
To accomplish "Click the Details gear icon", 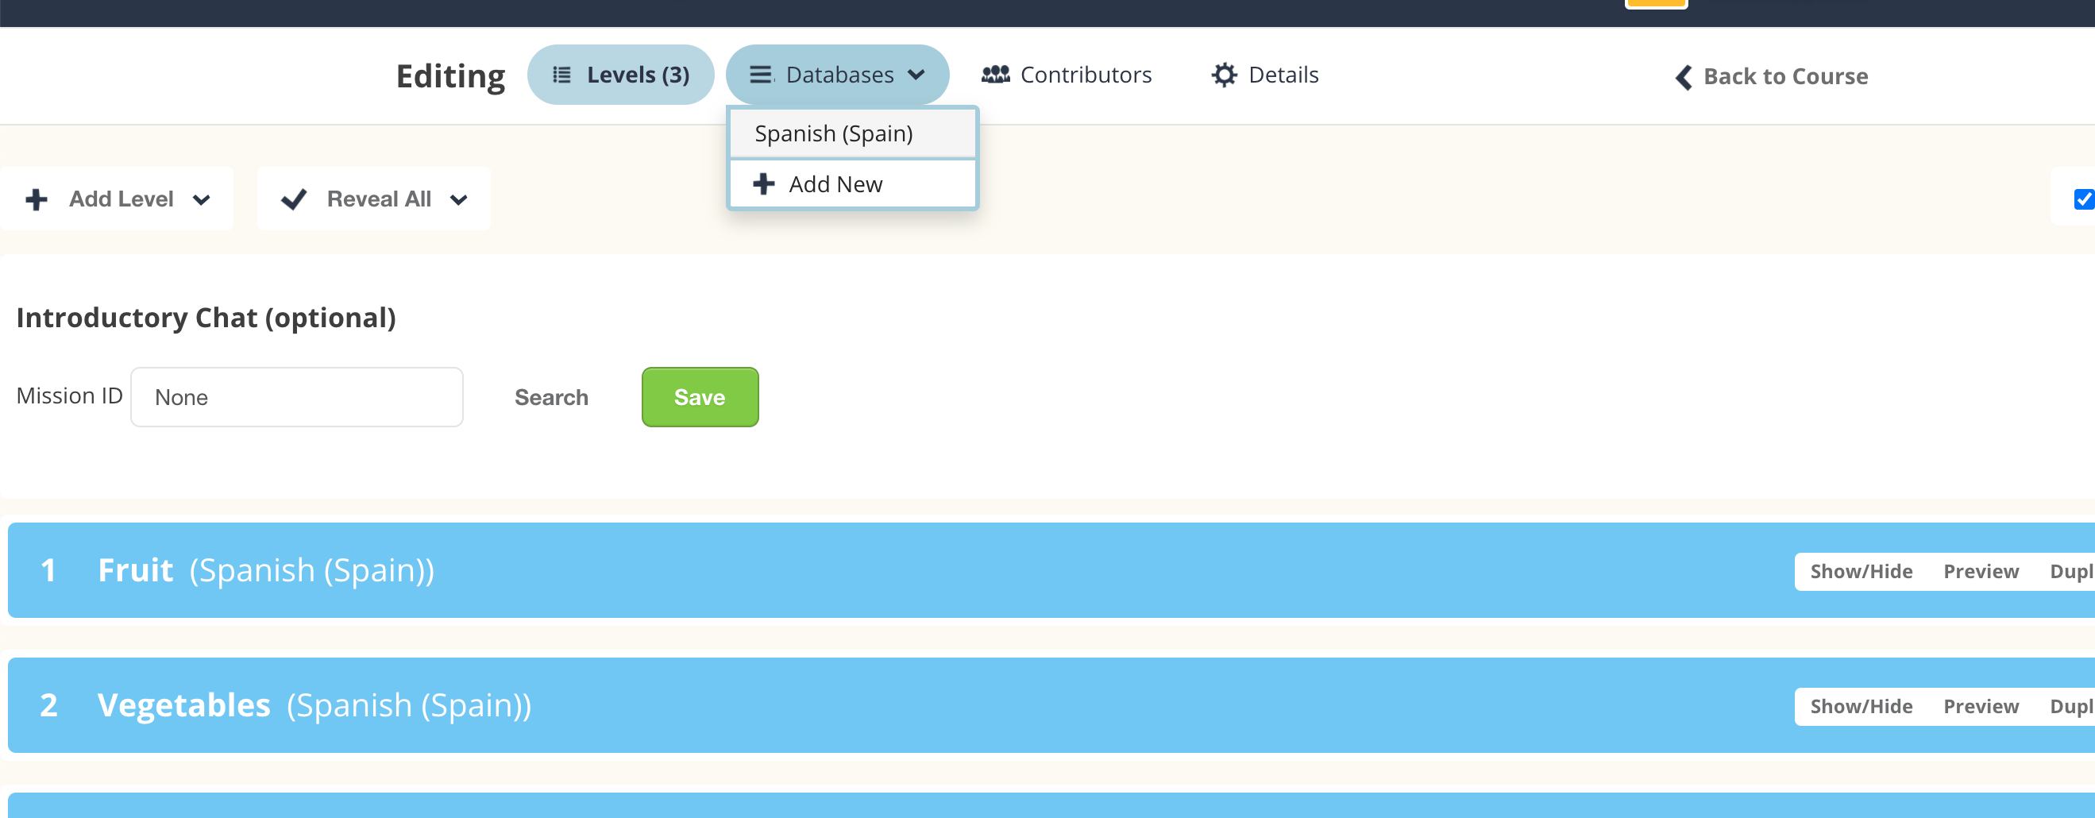I will [1223, 75].
